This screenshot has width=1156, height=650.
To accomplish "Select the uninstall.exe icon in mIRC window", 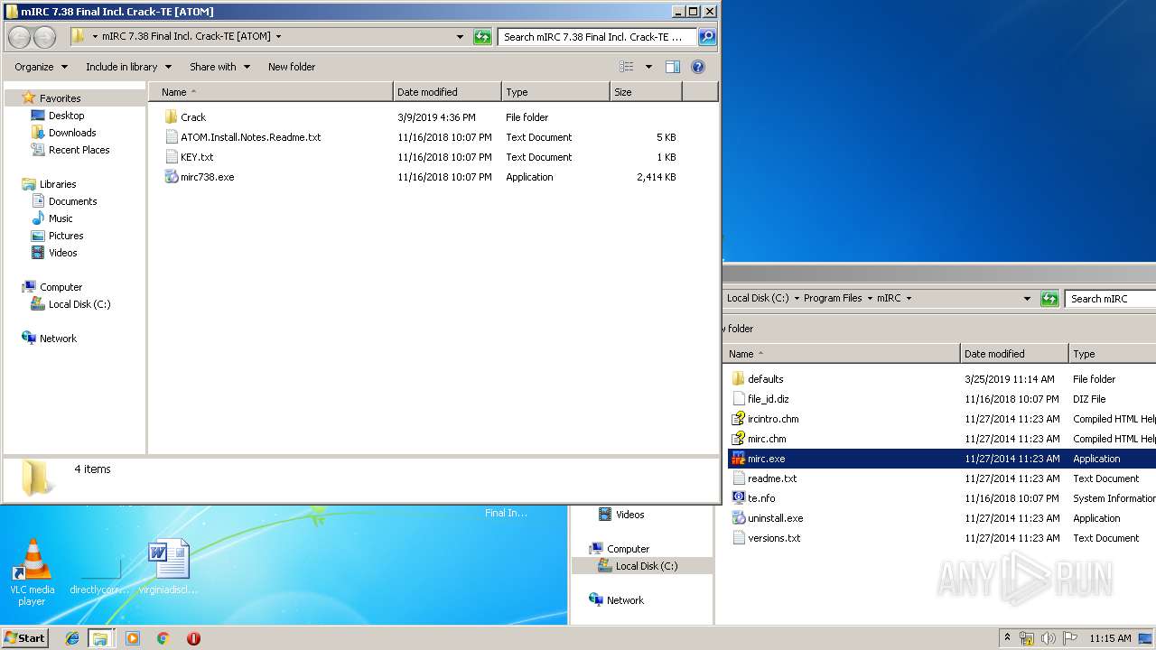I will (x=738, y=518).
